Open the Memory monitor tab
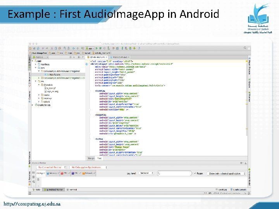Screen dimensions: 279x209 click(x=53, y=173)
